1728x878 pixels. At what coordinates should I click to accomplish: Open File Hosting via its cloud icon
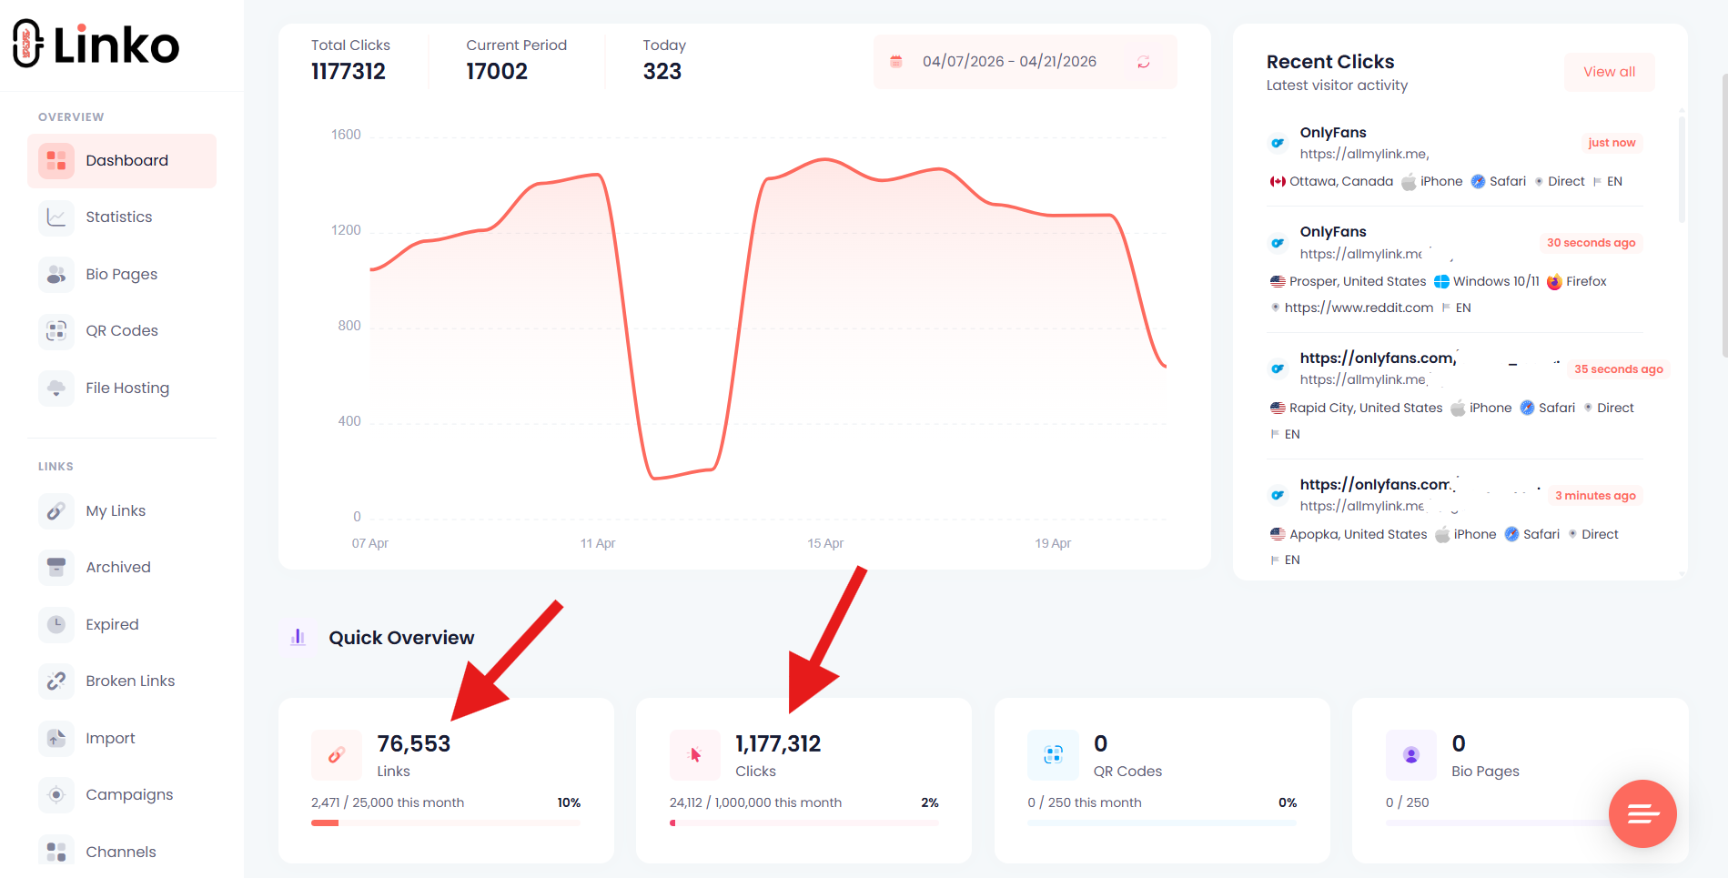[x=56, y=388]
